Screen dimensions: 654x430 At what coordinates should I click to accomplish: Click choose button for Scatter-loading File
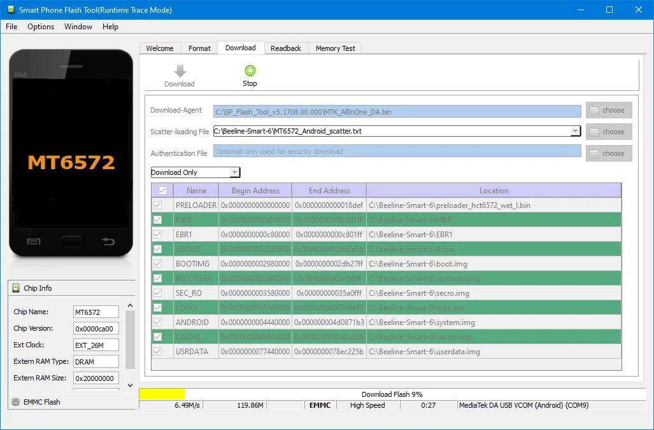pos(609,132)
